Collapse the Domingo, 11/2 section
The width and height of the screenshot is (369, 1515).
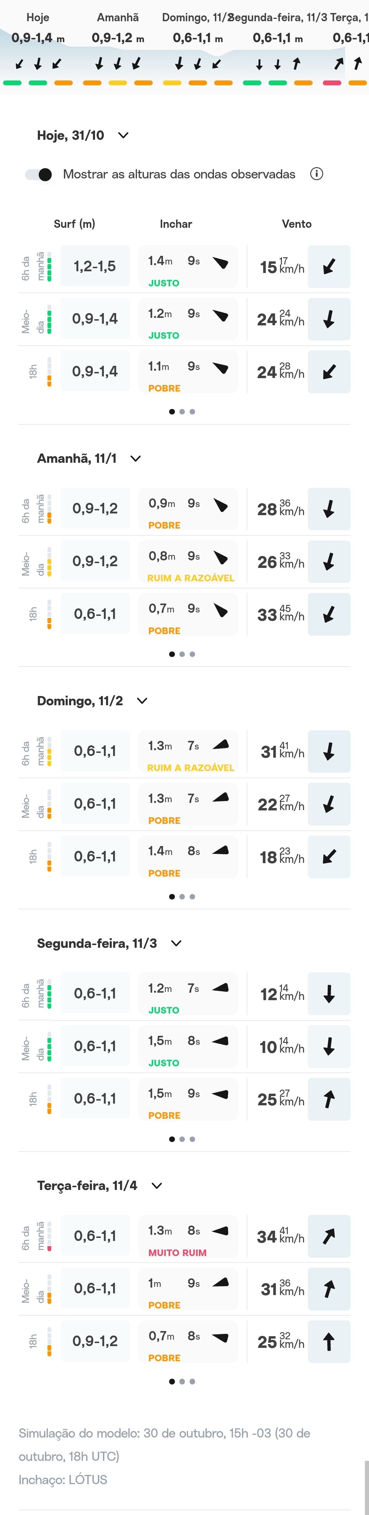(142, 700)
